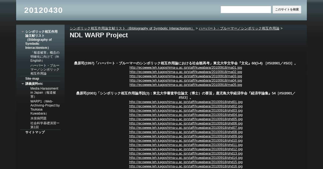This screenshot has width=323, height=169.
Task: Open the ma01.jpg link
Action: pyautogui.click(x=186, y=68)
